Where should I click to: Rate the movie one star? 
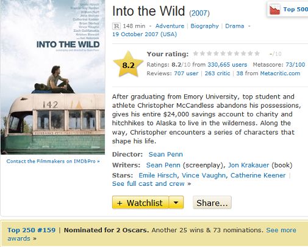196,54
